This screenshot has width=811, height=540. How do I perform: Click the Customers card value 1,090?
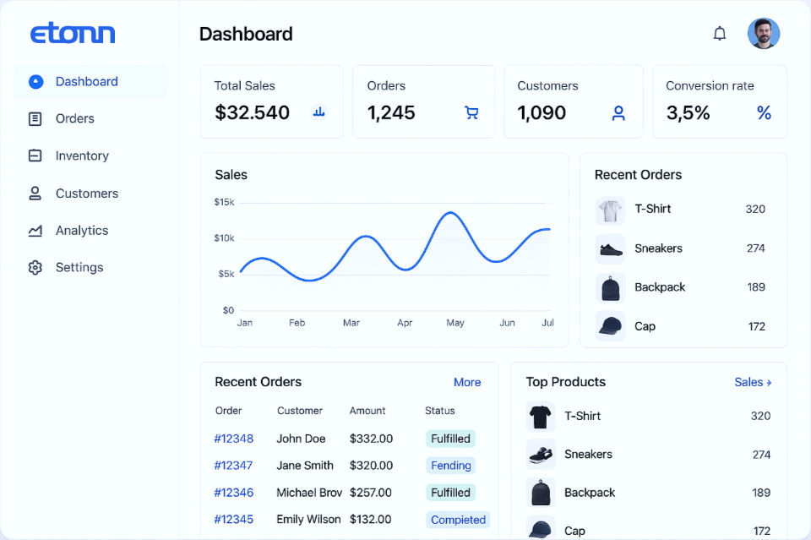click(x=542, y=112)
